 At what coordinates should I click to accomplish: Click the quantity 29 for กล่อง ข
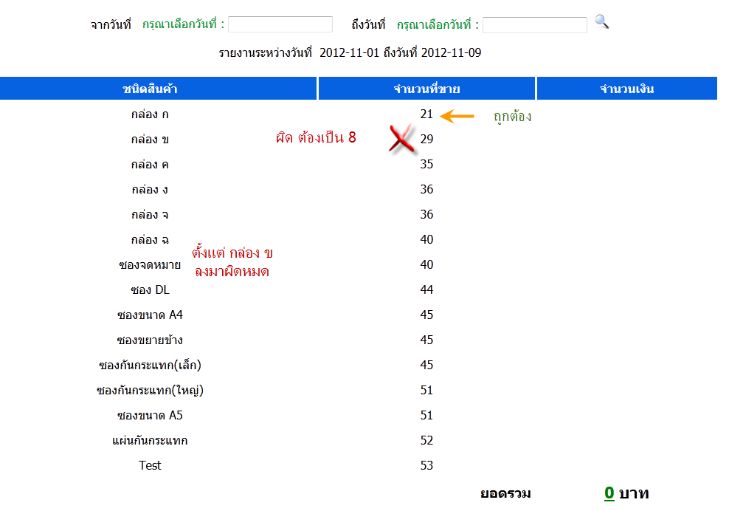(x=426, y=139)
